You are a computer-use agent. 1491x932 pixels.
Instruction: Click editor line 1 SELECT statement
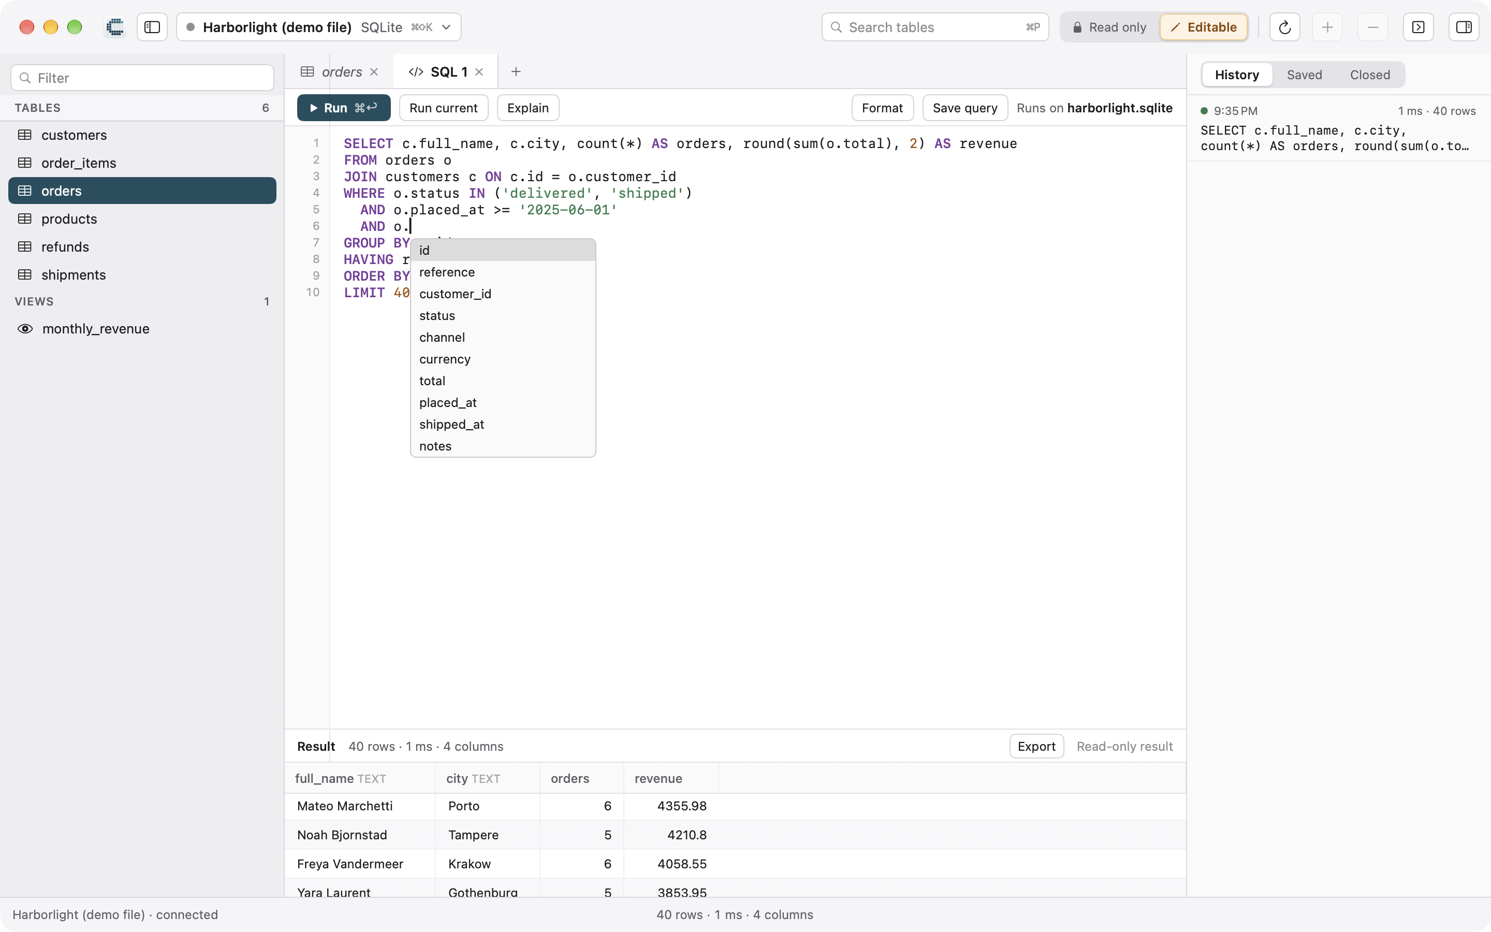pyautogui.click(x=680, y=143)
